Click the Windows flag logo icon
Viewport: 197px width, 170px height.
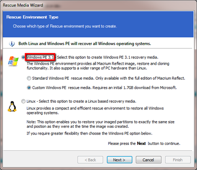point(13,61)
